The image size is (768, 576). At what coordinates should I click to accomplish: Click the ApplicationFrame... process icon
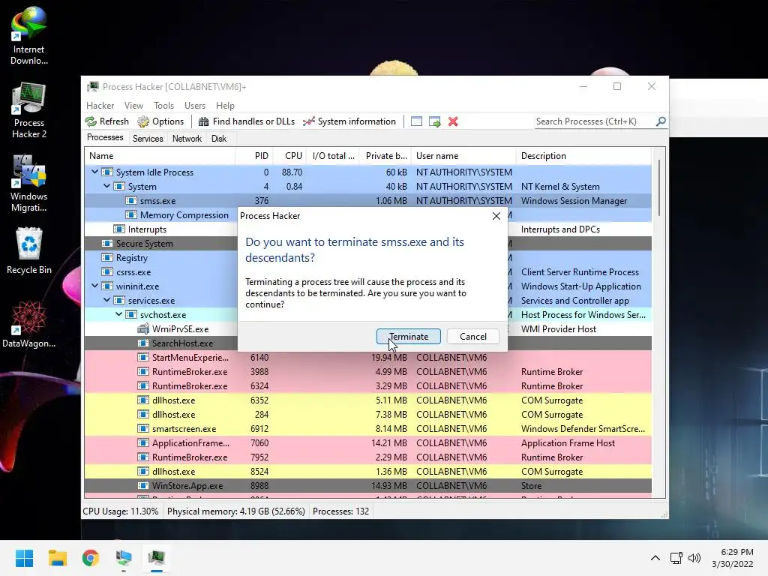pos(143,442)
